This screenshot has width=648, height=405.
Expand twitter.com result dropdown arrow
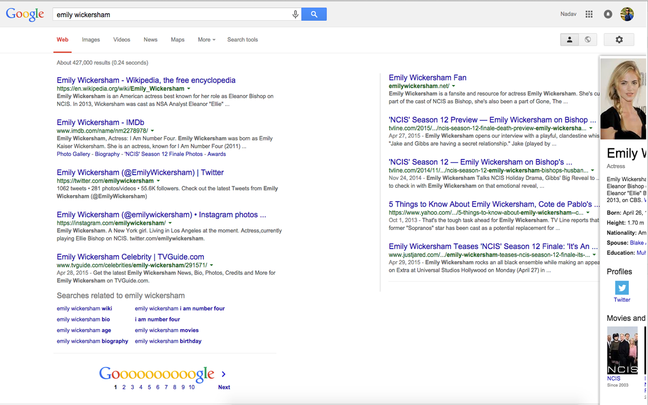point(158,181)
